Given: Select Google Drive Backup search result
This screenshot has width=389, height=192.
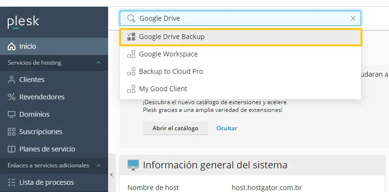Looking at the screenshot, I should 240,37.
